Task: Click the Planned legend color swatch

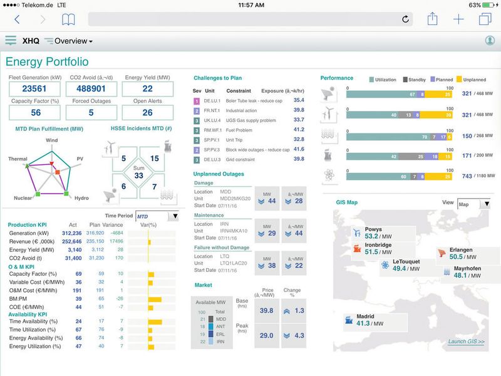Action: click(433, 80)
